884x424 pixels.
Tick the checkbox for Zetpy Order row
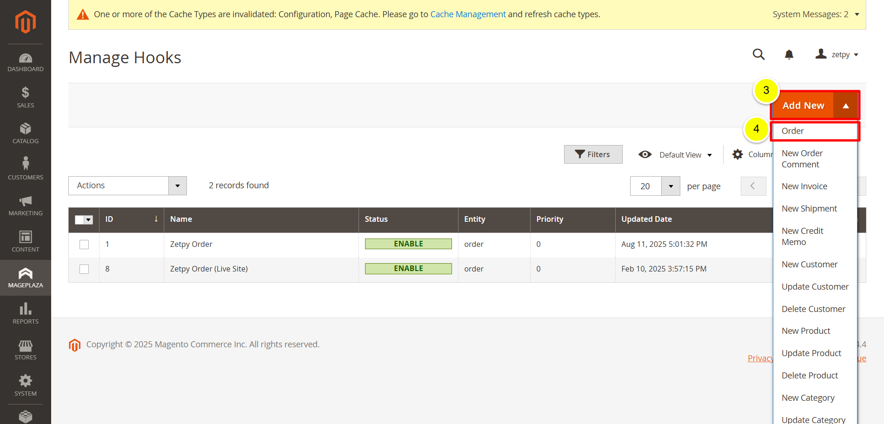pos(84,245)
